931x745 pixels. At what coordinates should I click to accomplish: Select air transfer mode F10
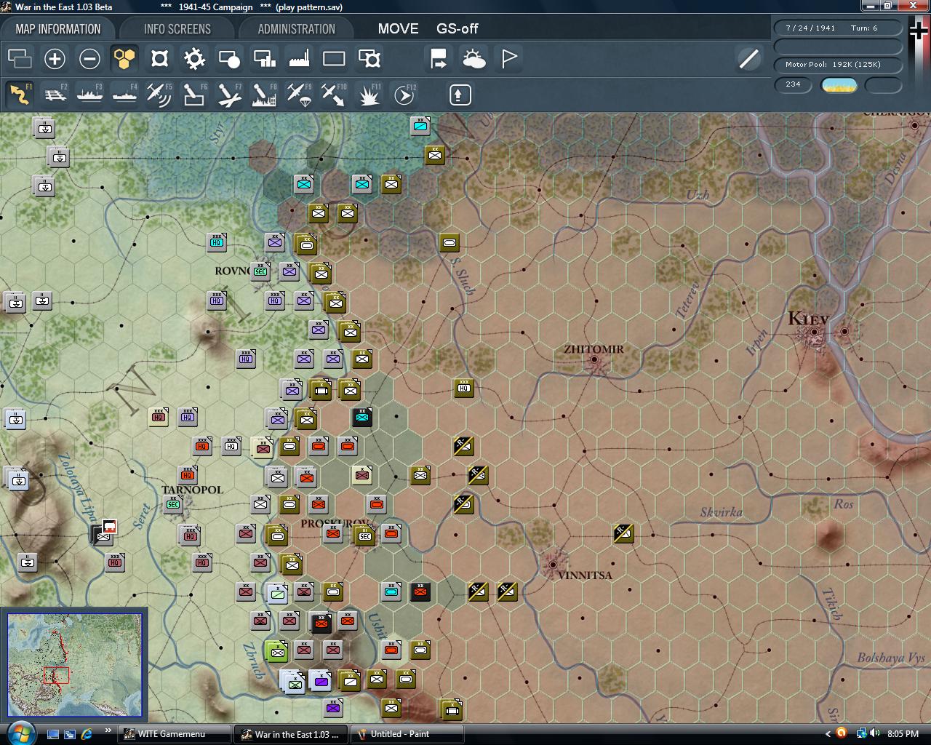pyautogui.click(x=334, y=95)
